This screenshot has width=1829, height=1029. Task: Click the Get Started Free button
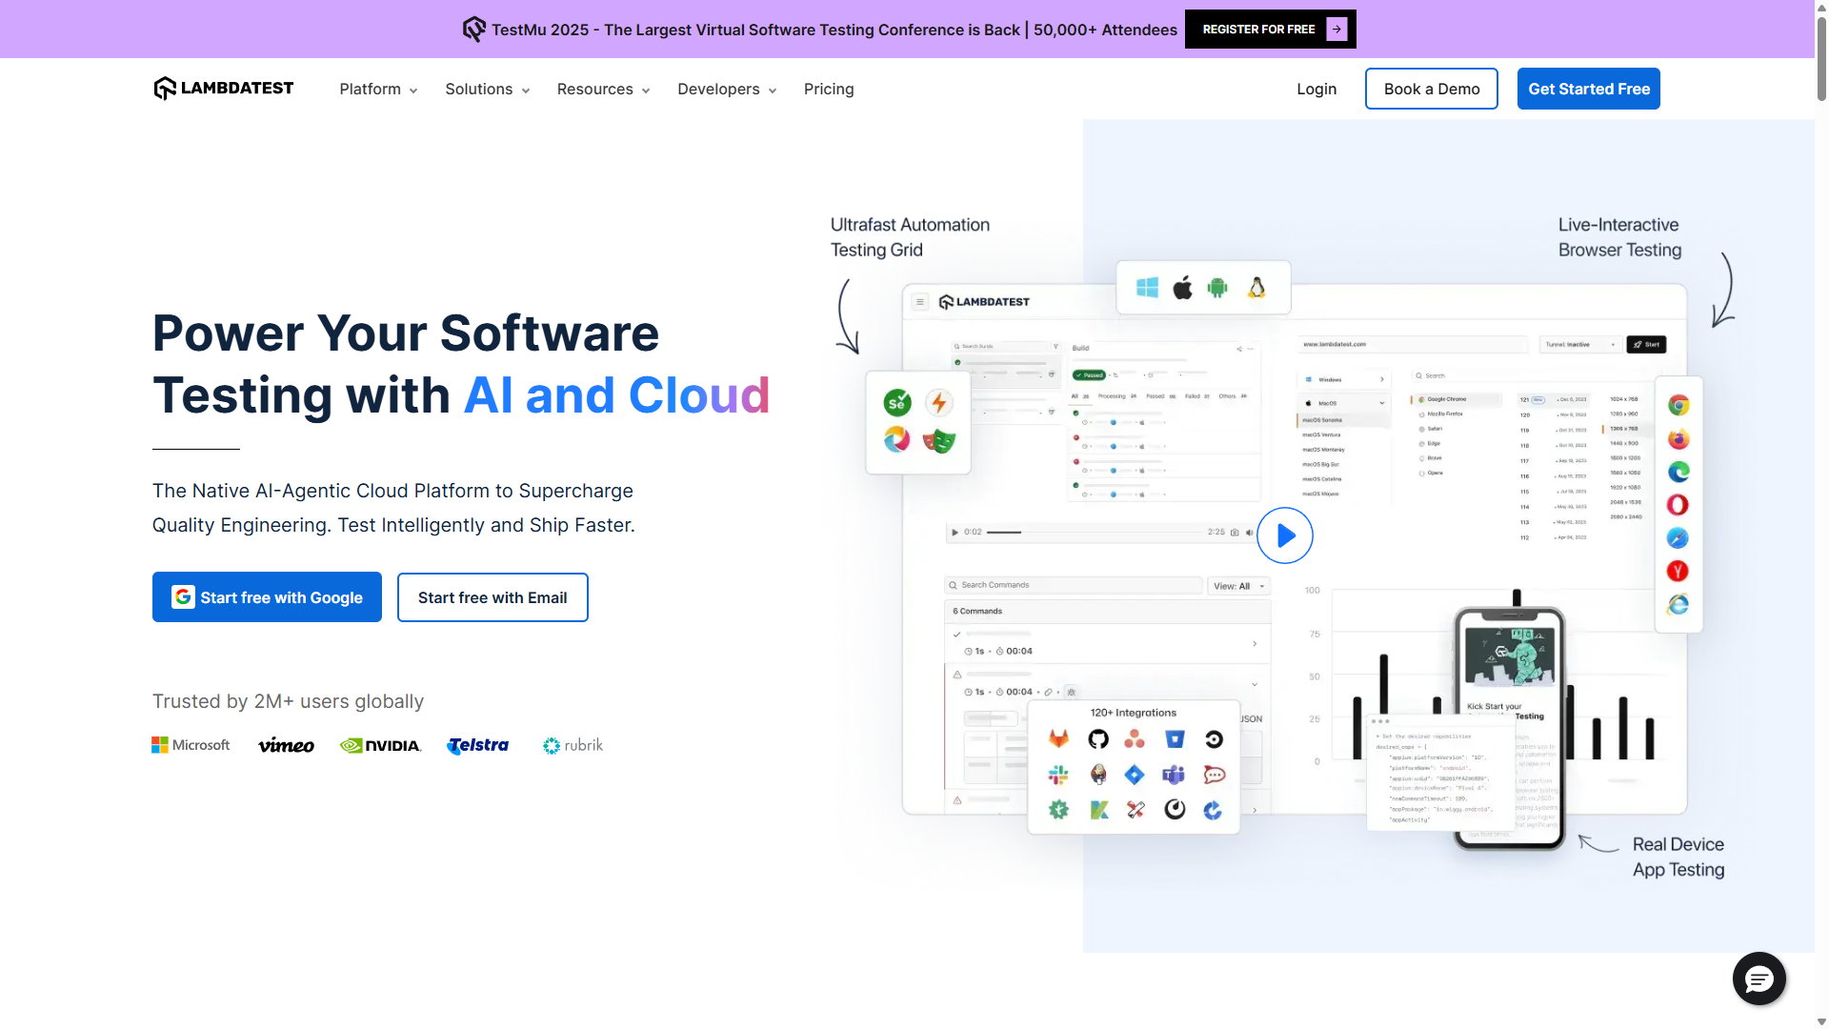point(1588,89)
